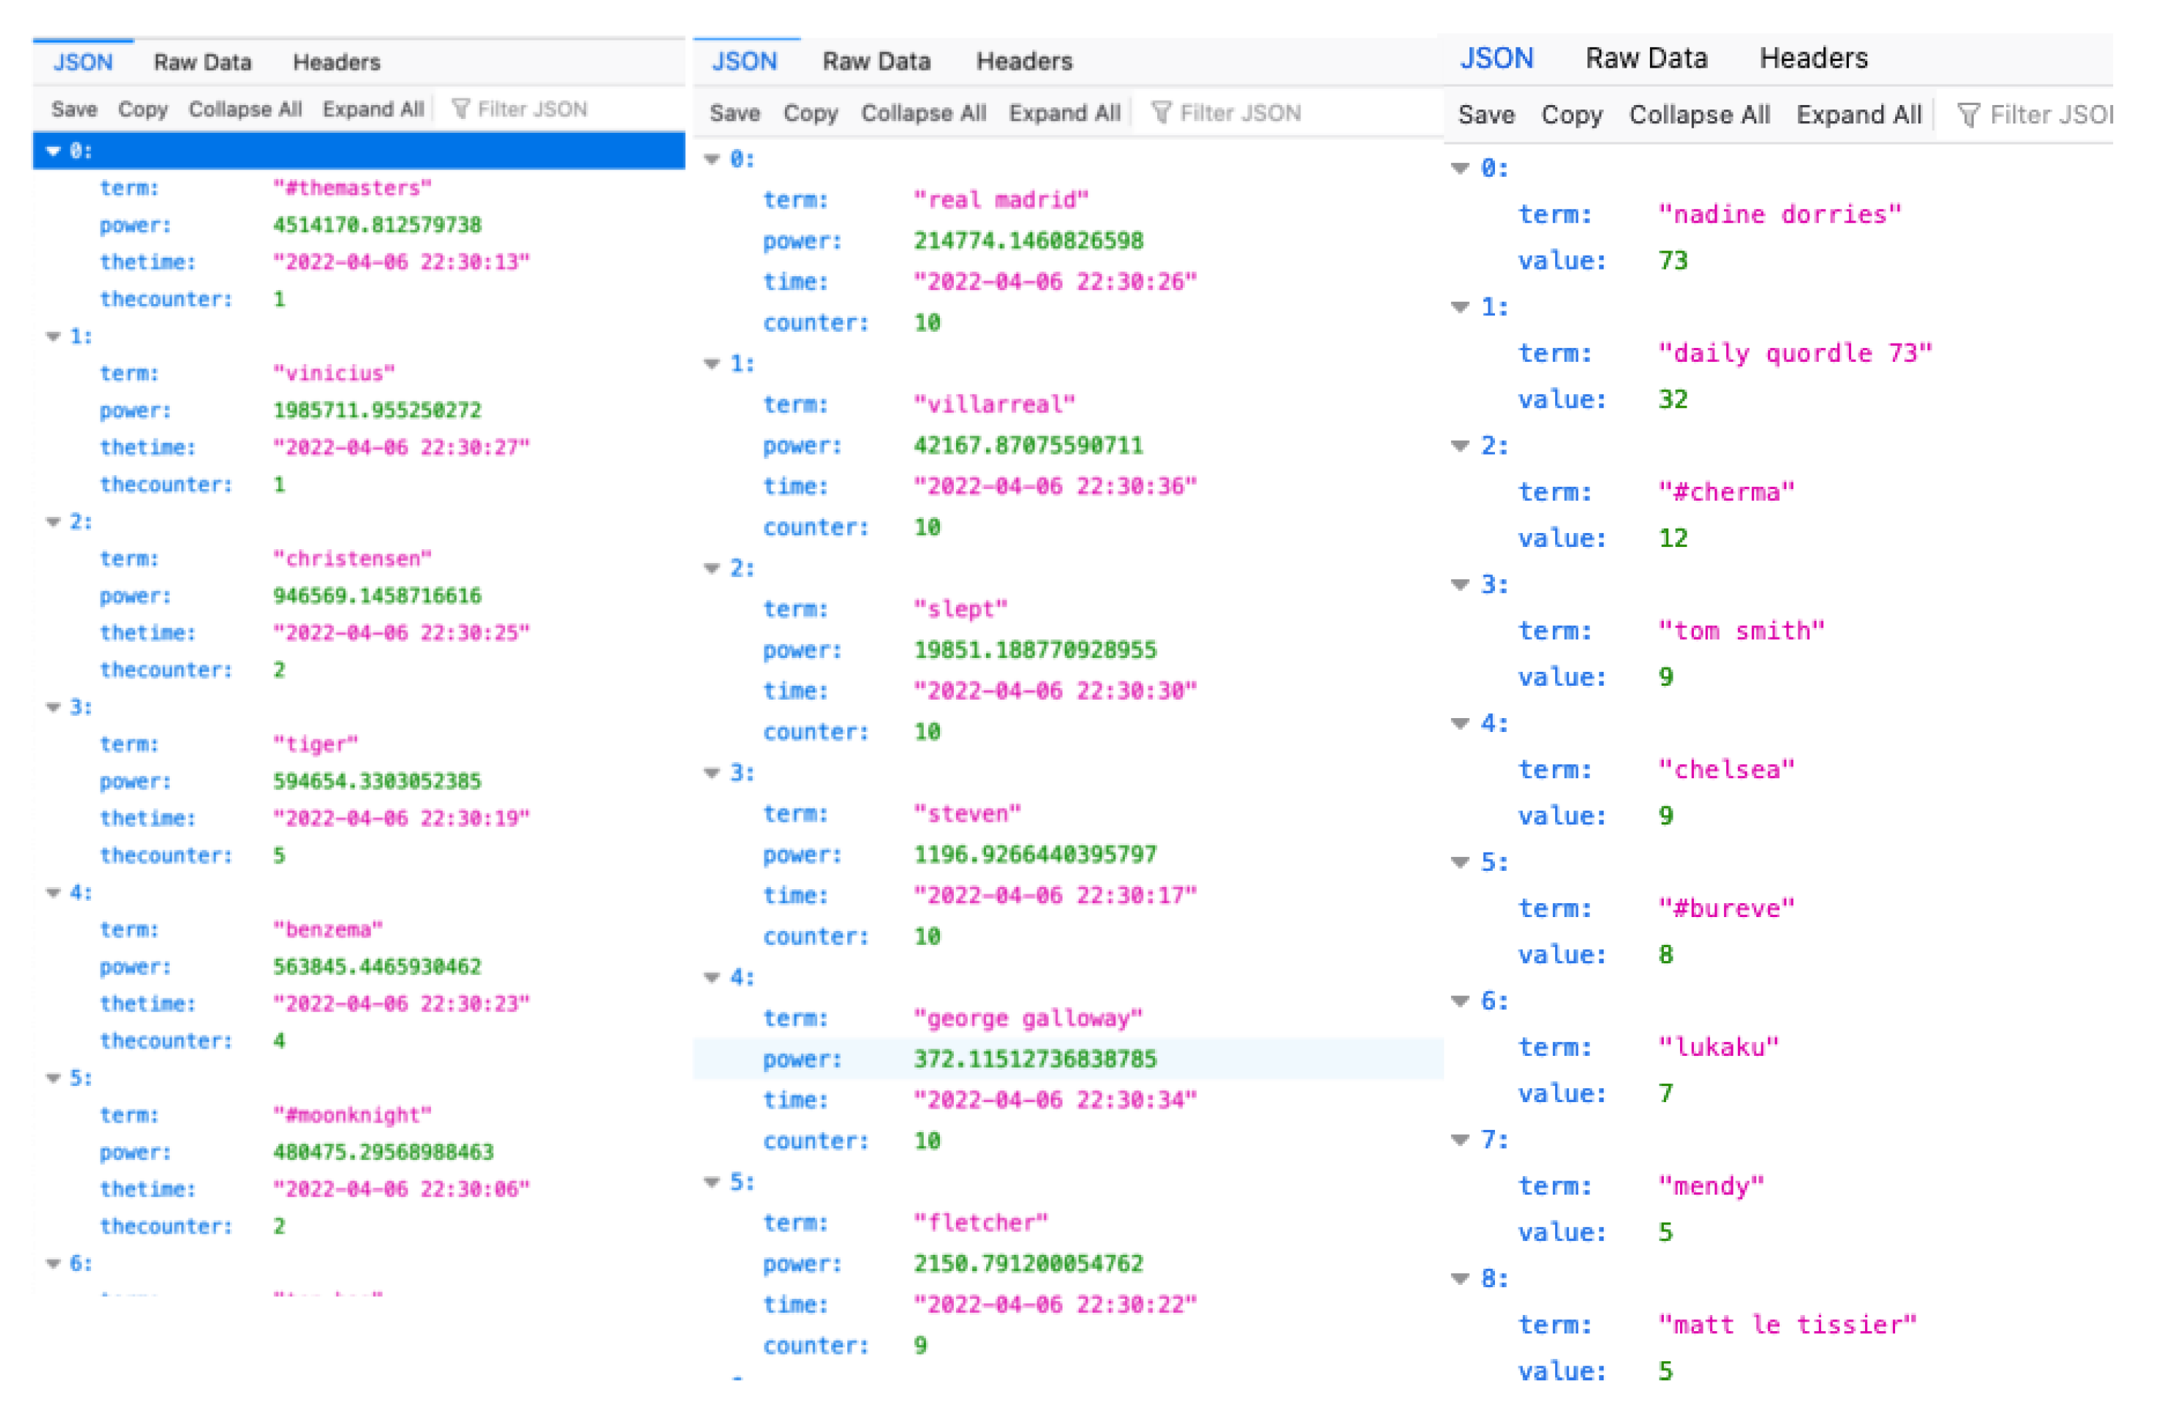Collapse the real madrid entry in middle panel
The height and width of the screenshot is (1409, 2158).
tap(712, 159)
